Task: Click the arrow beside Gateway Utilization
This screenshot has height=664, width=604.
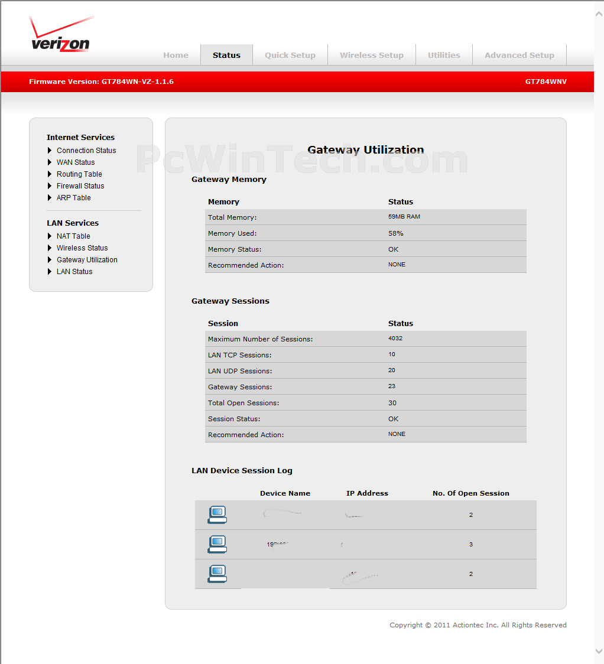Action: tap(50, 259)
